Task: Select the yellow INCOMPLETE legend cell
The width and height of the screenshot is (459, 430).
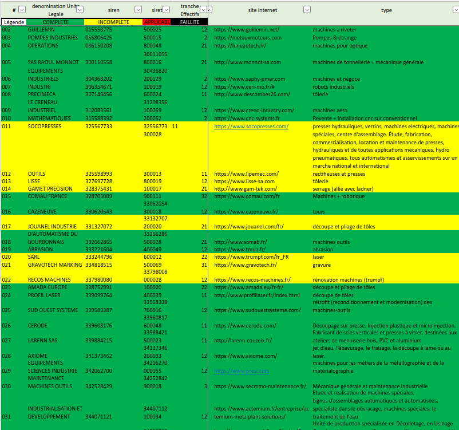Action: coord(113,22)
